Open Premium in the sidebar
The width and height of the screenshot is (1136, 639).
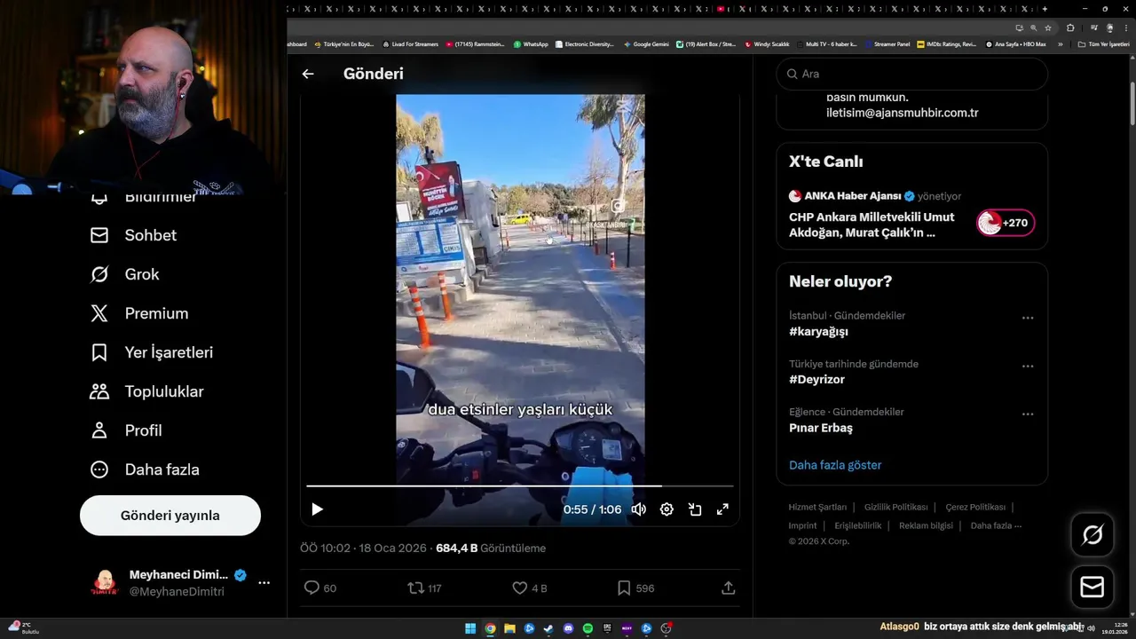[139, 313]
